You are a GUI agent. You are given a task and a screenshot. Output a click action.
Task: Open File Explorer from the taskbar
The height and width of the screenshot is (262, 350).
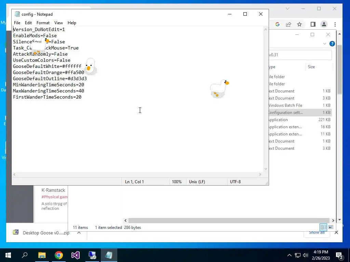[42, 255]
